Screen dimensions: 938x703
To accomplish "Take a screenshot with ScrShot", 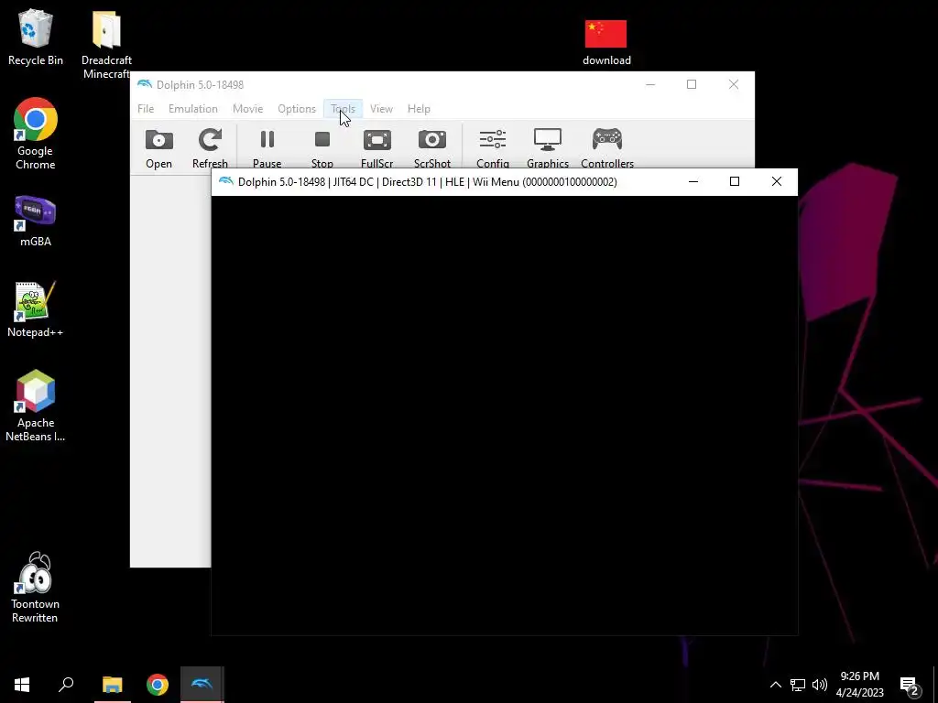I will click(432, 148).
